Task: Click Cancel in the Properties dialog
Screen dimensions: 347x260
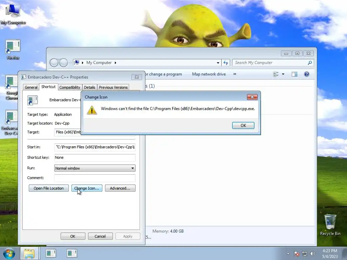Action: tap(100, 236)
